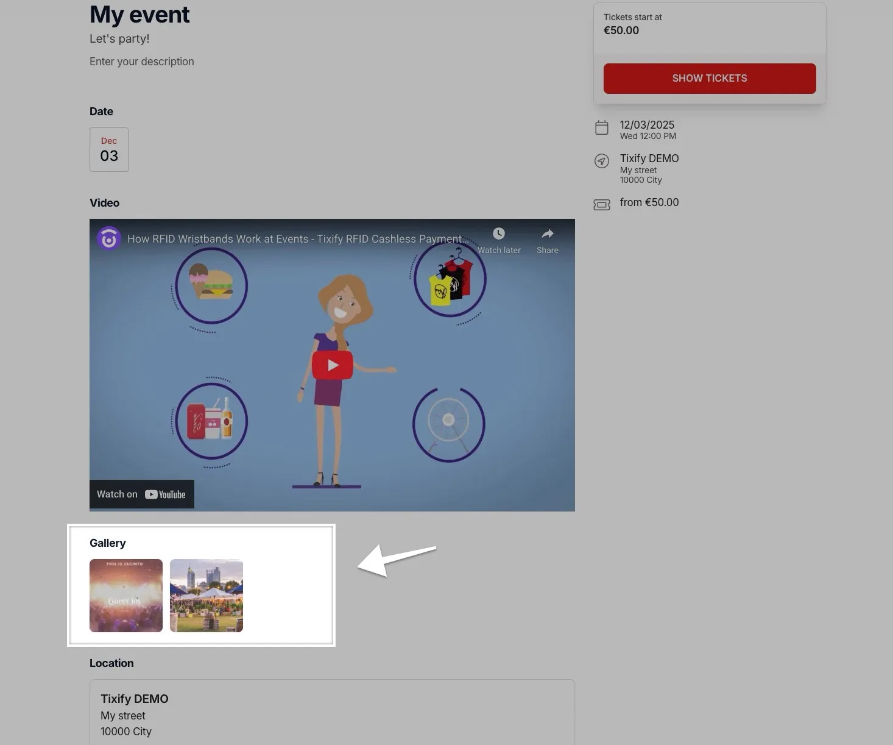Viewport: 893px width, 745px height.
Task: Click the My event heading
Action: [x=139, y=15]
